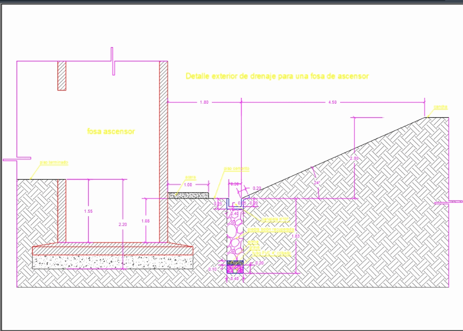Select the 'cancha' callout text
Viewport: 463px width, 331px height.
click(440, 108)
